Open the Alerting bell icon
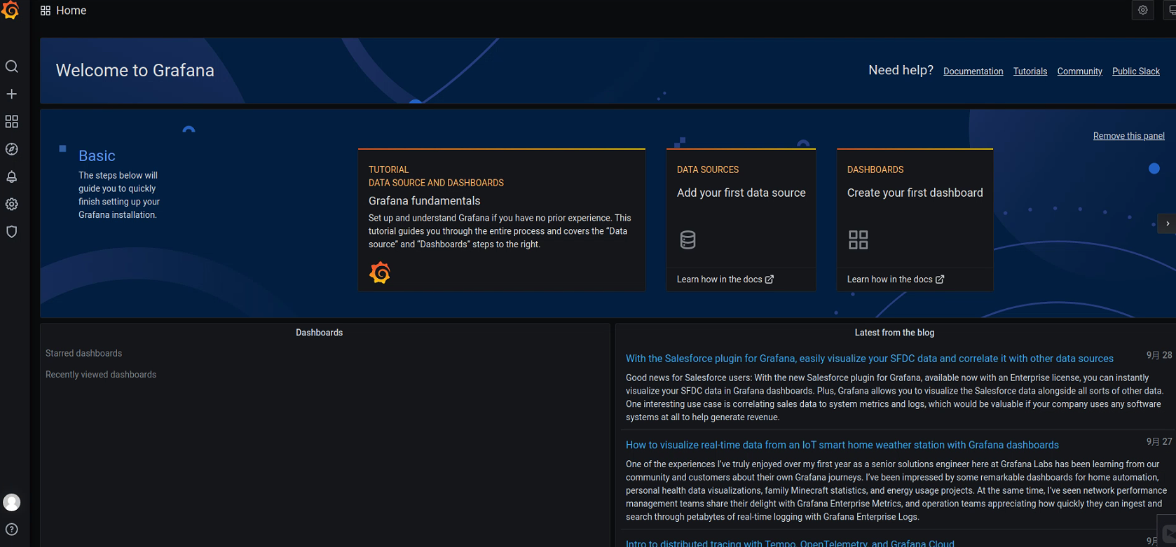This screenshot has height=547, width=1176. pyautogui.click(x=12, y=176)
